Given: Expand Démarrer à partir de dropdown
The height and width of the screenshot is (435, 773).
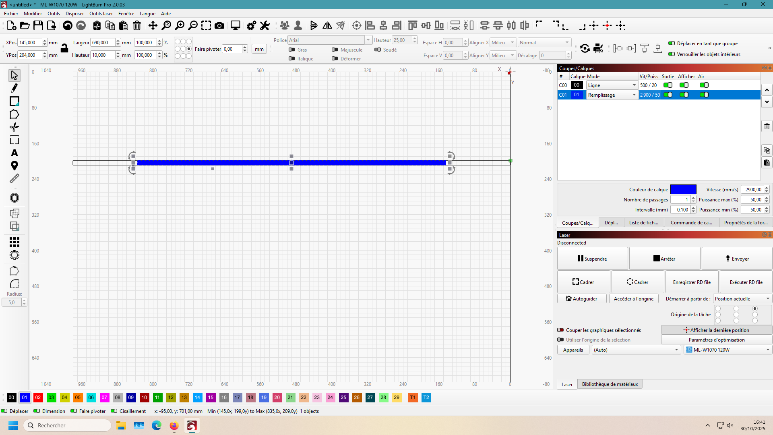Looking at the screenshot, I should [x=743, y=298].
